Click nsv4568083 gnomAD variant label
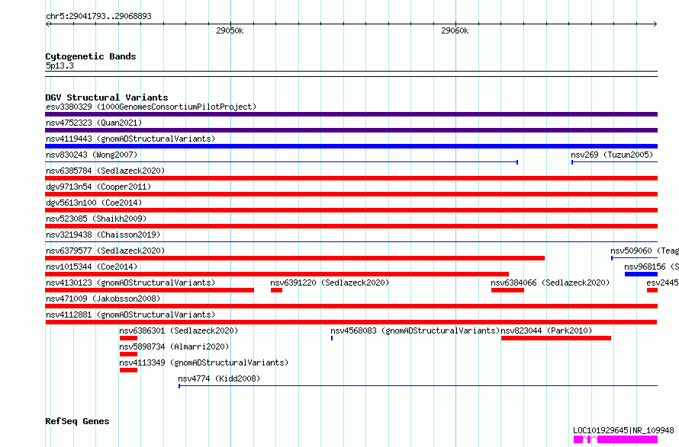 [415, 330]
